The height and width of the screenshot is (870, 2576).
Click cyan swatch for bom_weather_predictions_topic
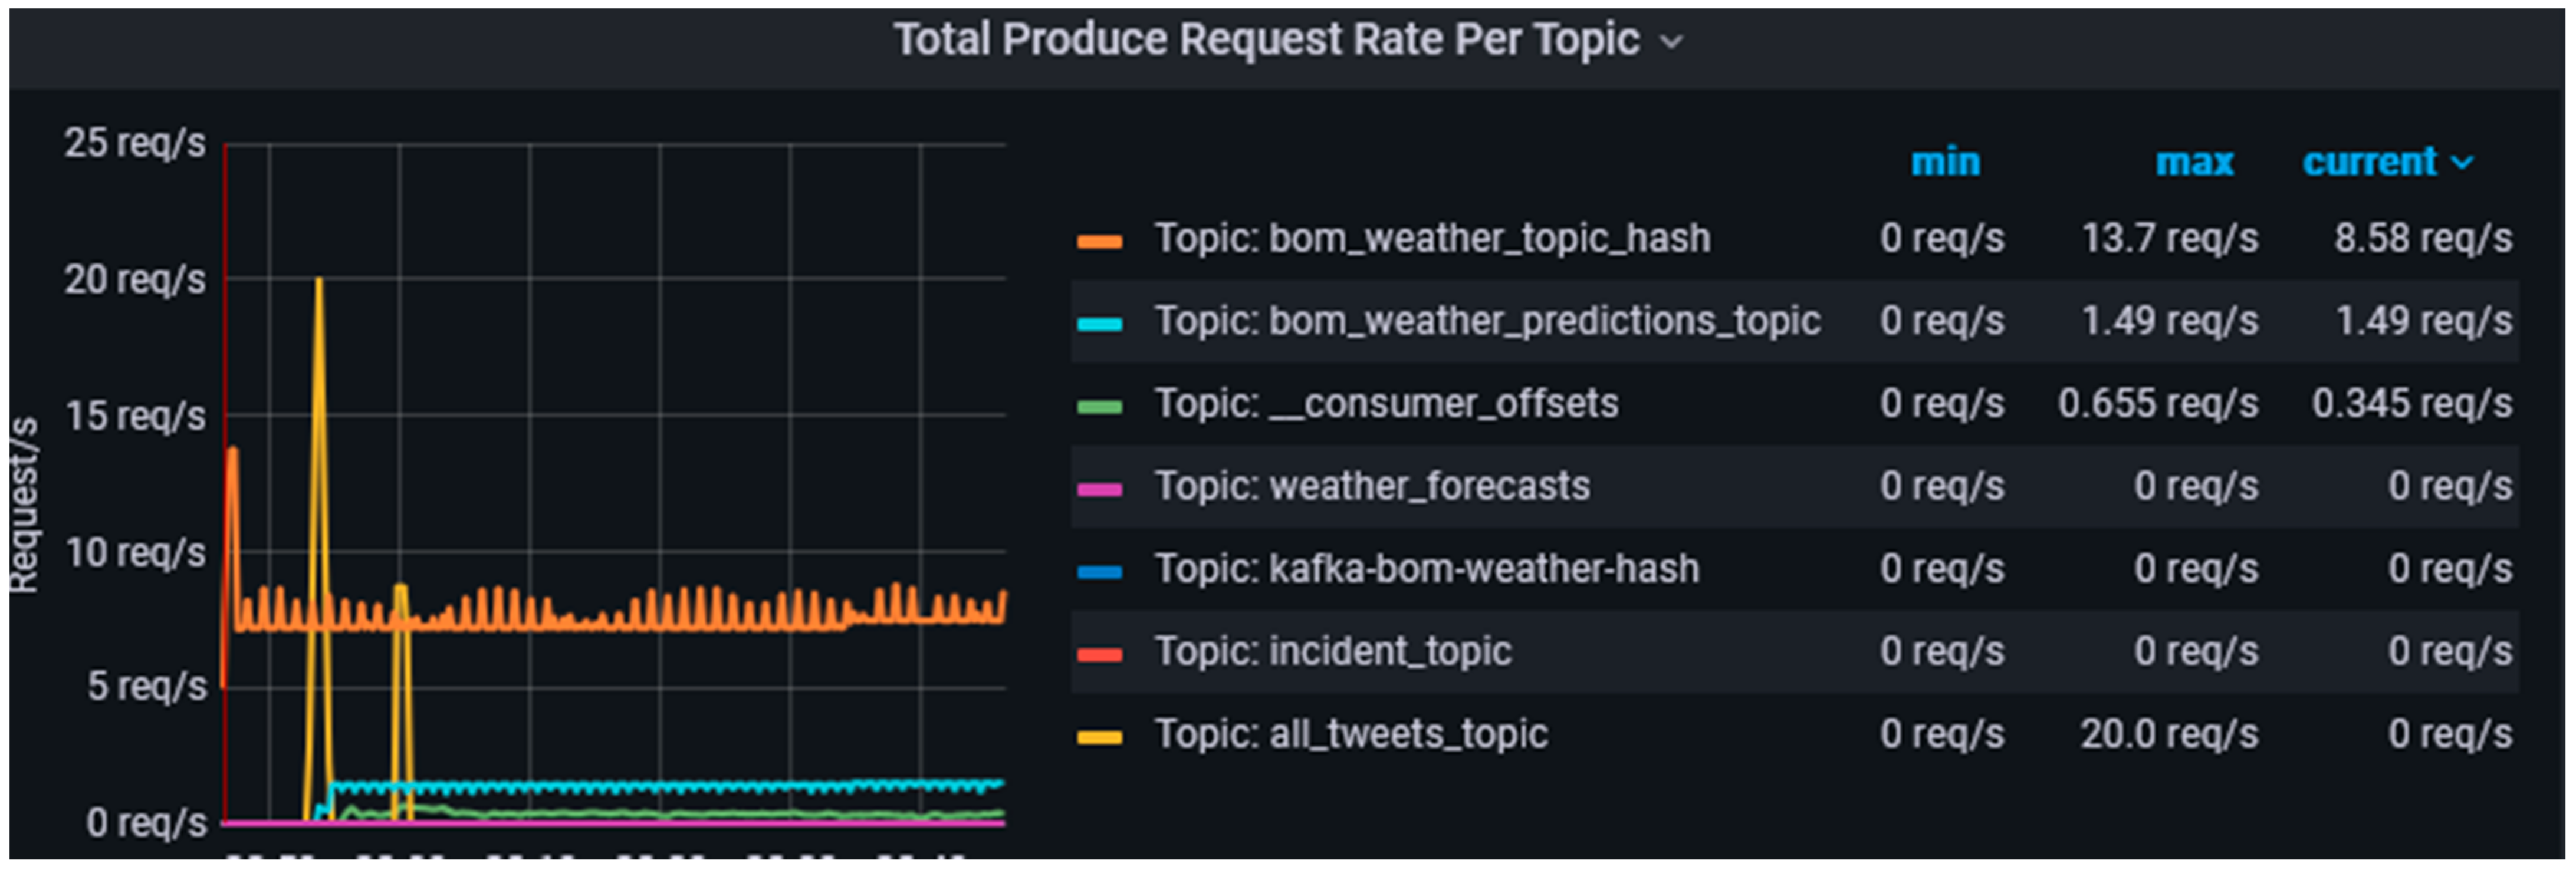pyautogui.click(x=1099, y=324)
